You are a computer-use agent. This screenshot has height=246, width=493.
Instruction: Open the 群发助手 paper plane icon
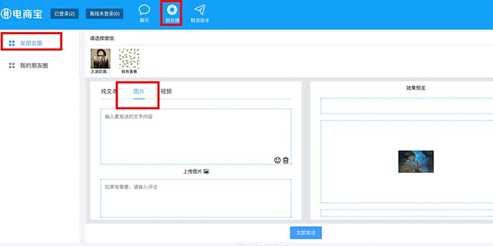pos(200,14)
